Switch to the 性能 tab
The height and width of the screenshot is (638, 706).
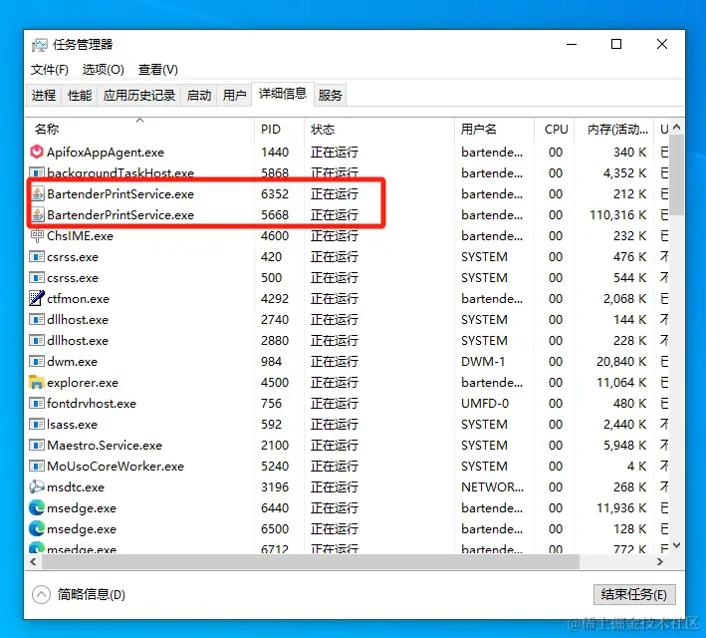coord(80,95)
